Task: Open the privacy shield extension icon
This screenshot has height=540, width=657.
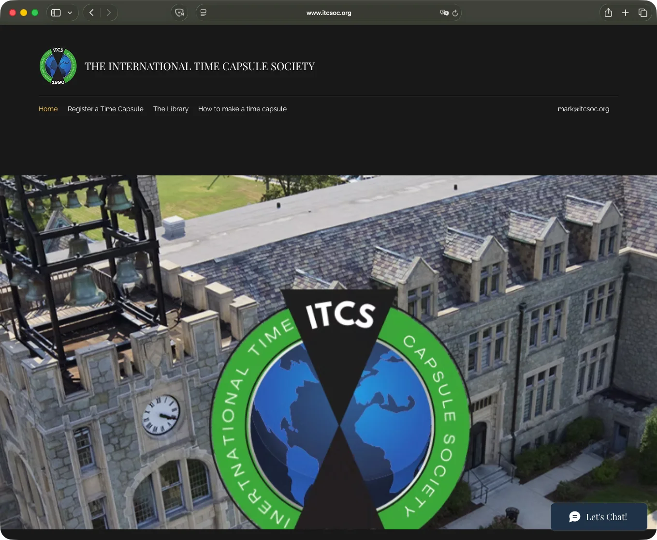Action: [x=179, y=13]
